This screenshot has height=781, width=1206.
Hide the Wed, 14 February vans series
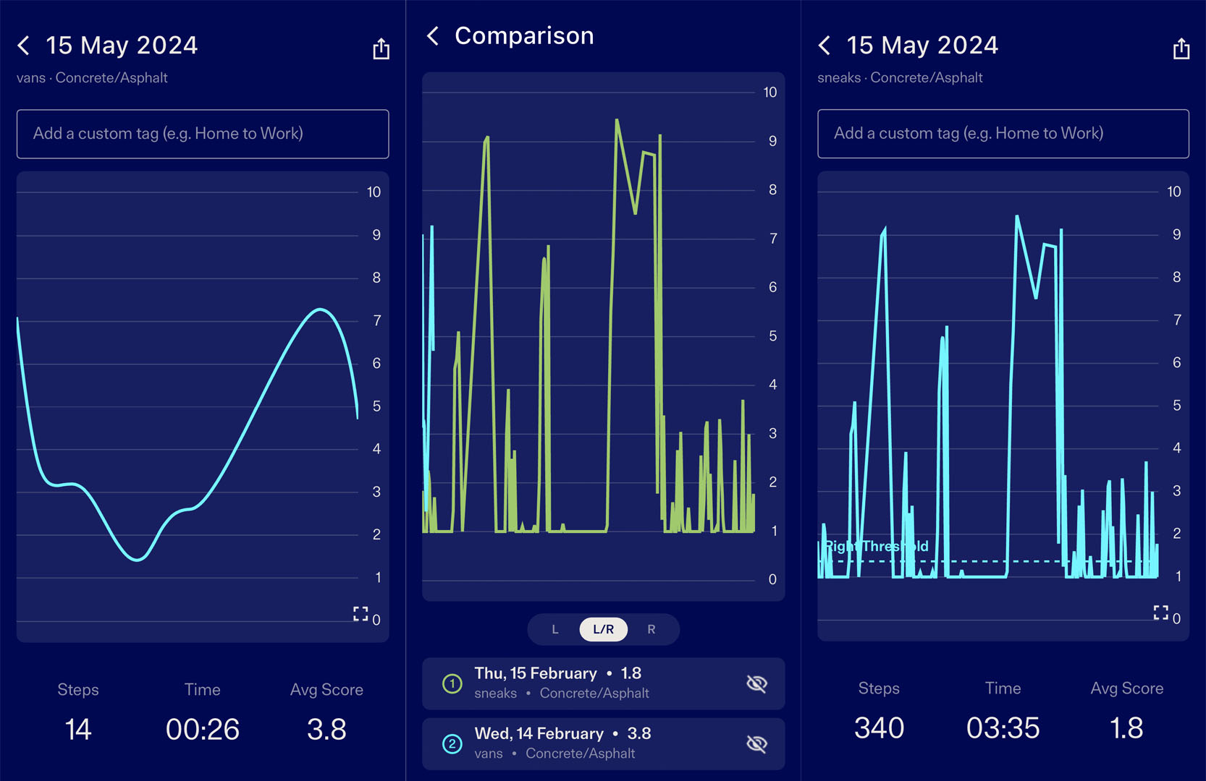pos(756,743)
